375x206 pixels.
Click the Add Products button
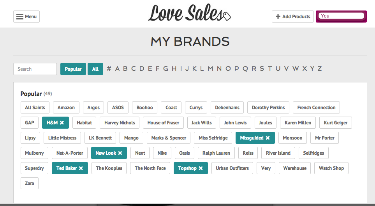pos(293,16)
